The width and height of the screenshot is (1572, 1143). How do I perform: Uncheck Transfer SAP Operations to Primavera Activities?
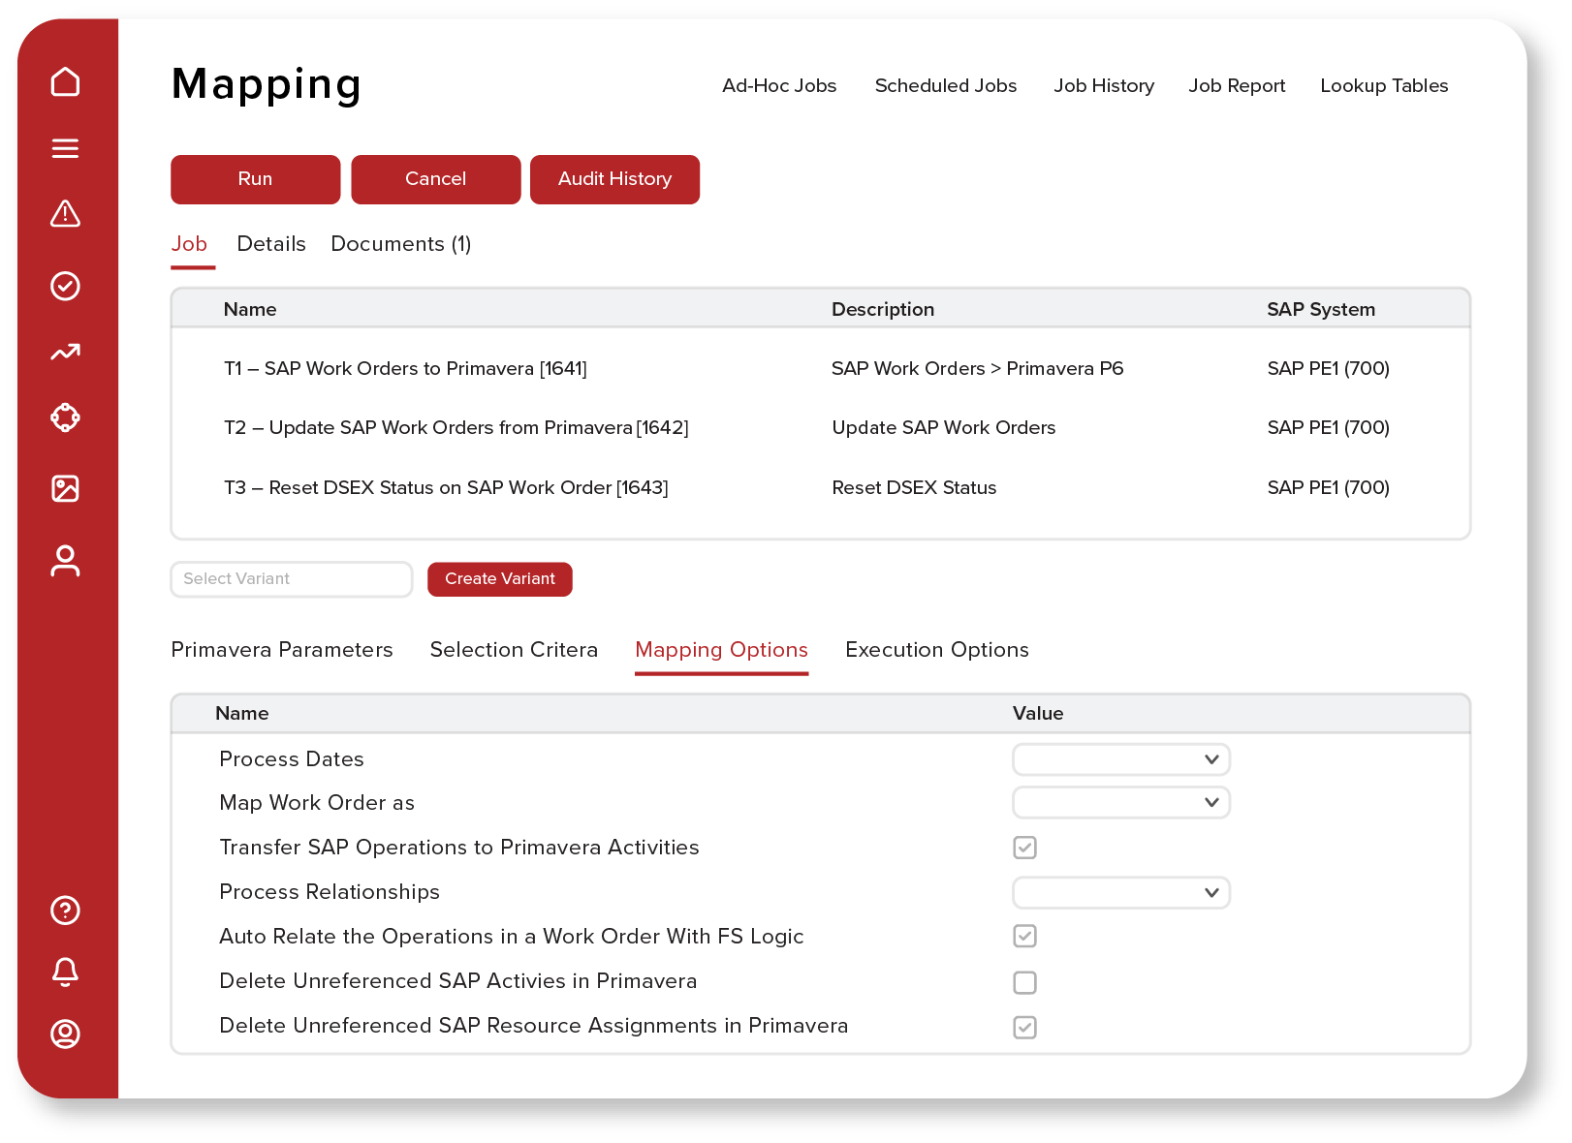(1024, 848)
